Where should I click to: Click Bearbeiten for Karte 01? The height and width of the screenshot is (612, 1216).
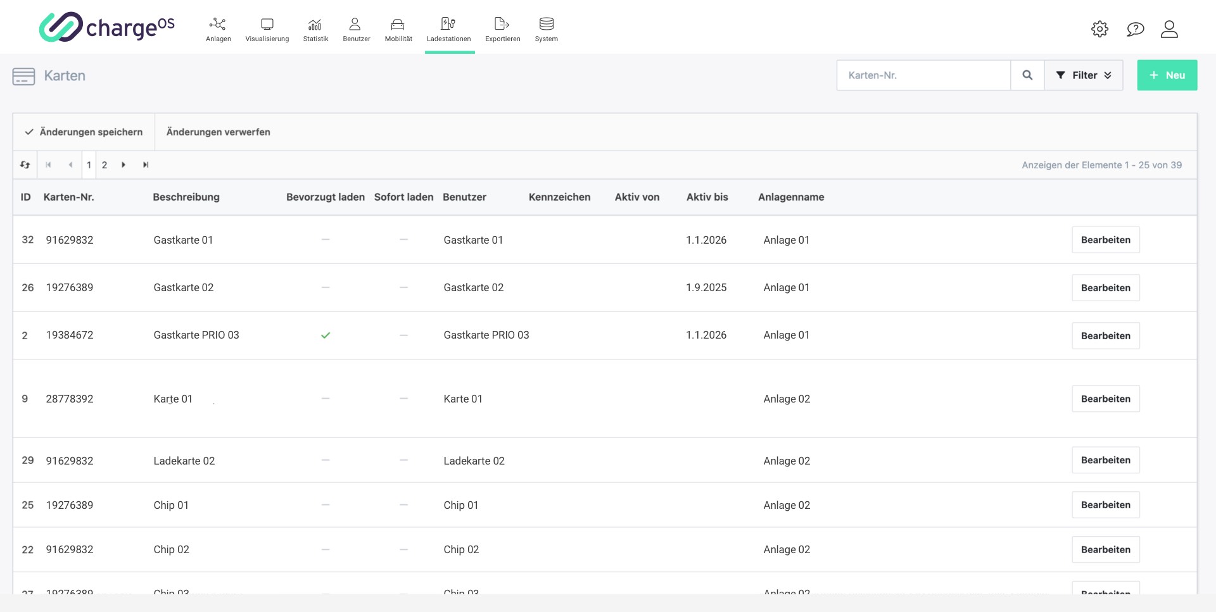pyautogui.click(x=1105, y=399)
